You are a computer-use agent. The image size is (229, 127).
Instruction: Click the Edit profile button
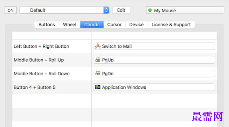tap(121, 10)
